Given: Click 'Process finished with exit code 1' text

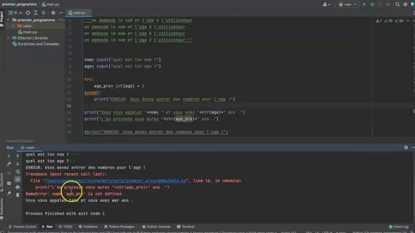Looking at the screenshot, I should pyautogui.click(x=65, y=214).
